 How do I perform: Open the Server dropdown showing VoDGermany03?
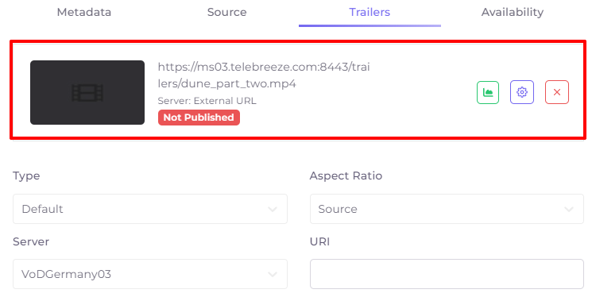tap(150, 274)
